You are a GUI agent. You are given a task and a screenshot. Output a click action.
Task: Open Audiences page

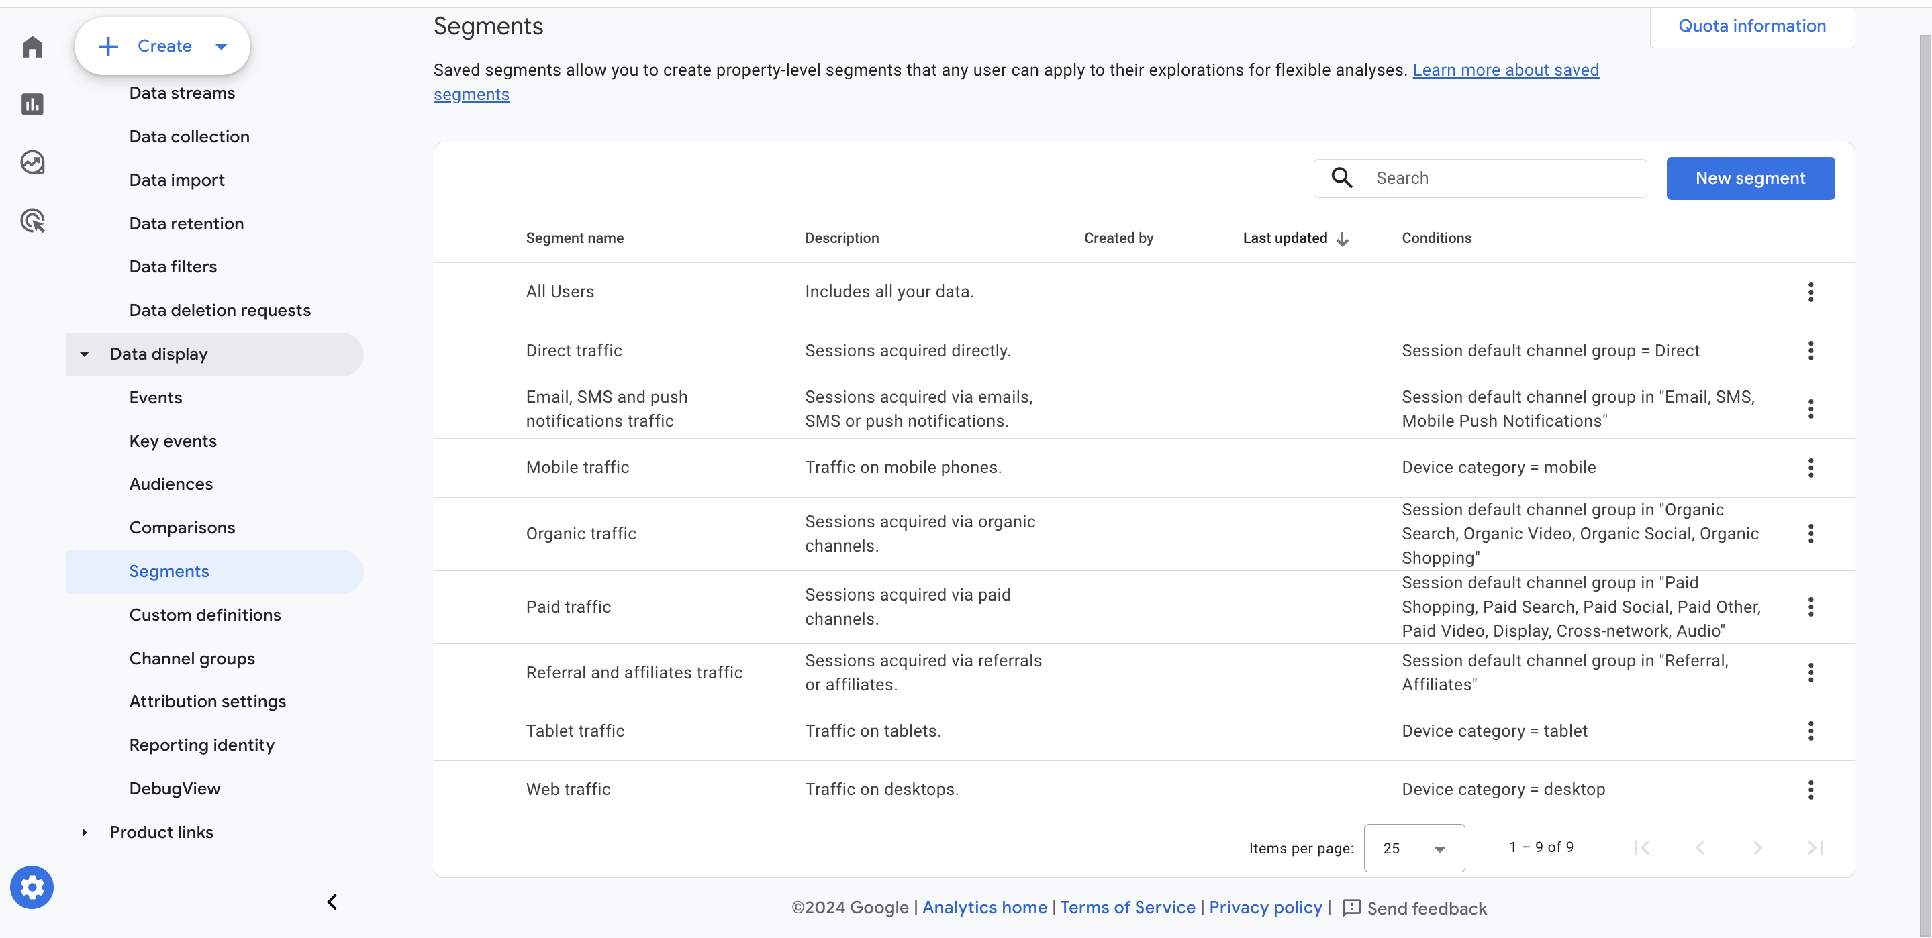(171, 484)
